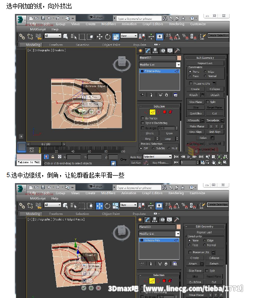Select Edge constraint radio in upper screenshot

[205, 72]
